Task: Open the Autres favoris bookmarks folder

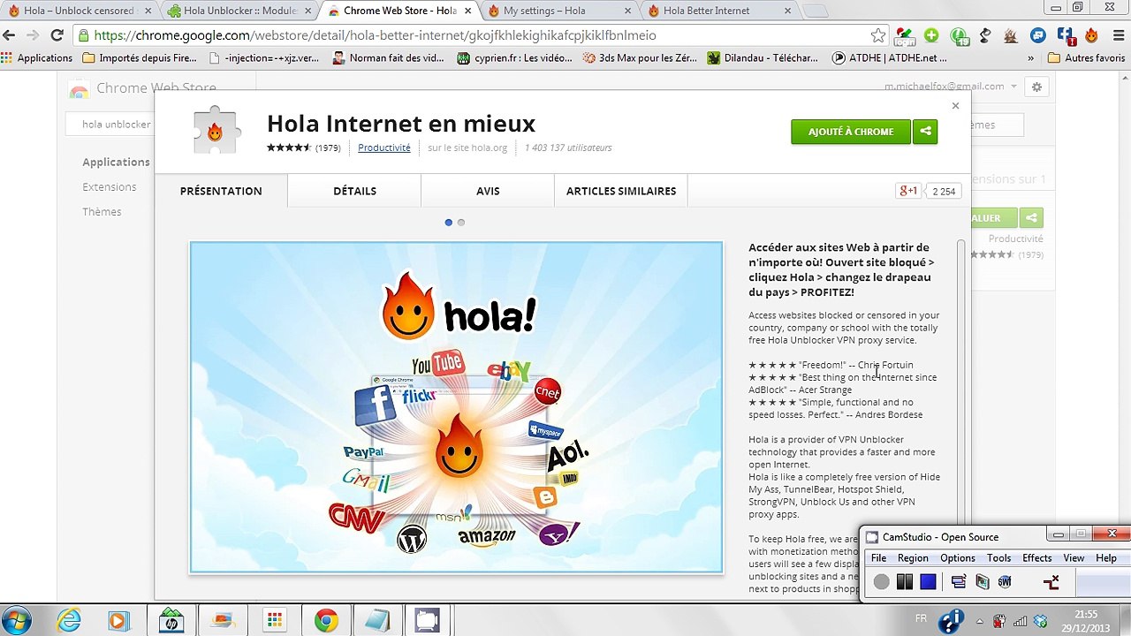Action: [1086, 58]
